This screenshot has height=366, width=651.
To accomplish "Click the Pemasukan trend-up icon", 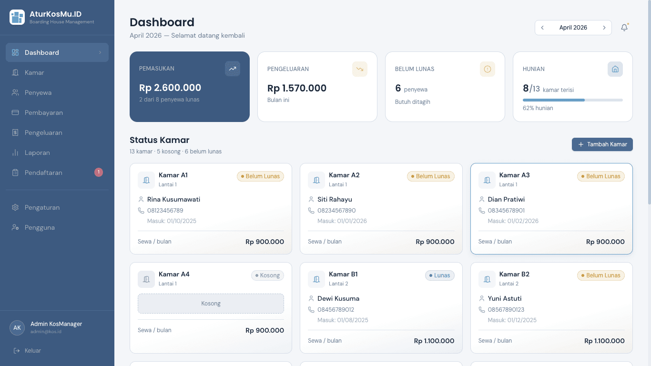I will click(233, 69).
